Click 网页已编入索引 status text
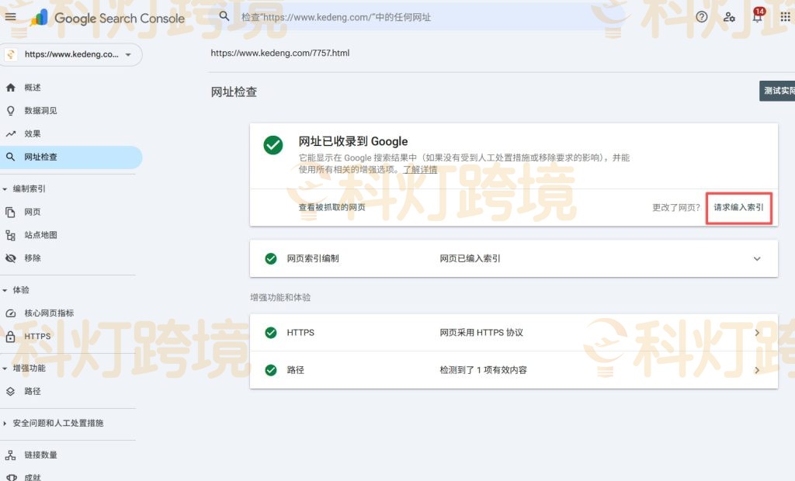Image resolution: width=795 pixels, height=481 pixels. [470, 258]
